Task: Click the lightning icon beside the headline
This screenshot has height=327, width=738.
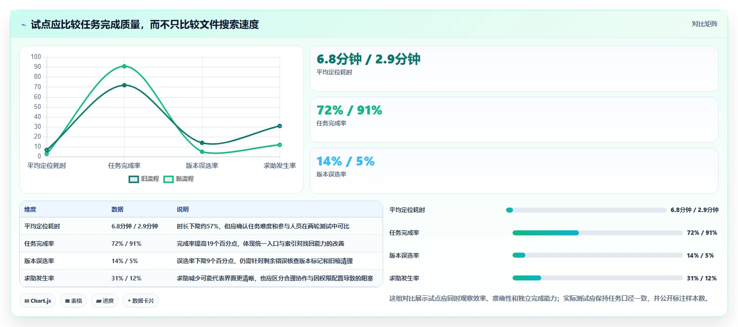Action: tap(24, 25)
